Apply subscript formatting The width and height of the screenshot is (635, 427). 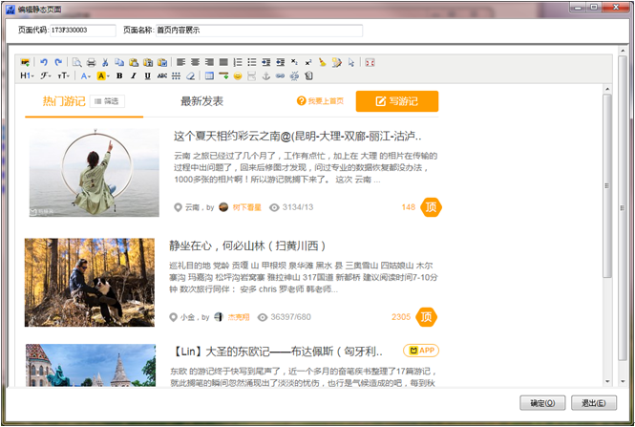[294, 62]
